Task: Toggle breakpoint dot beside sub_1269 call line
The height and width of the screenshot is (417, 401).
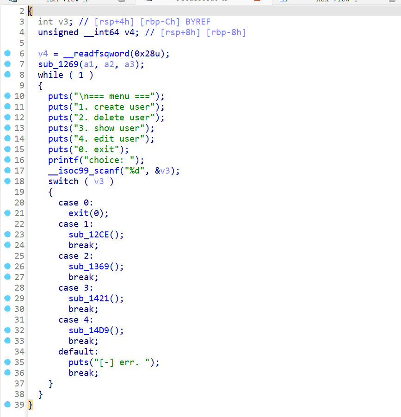Action: coord(7,64)
